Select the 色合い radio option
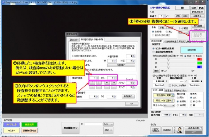 point(194,56)
